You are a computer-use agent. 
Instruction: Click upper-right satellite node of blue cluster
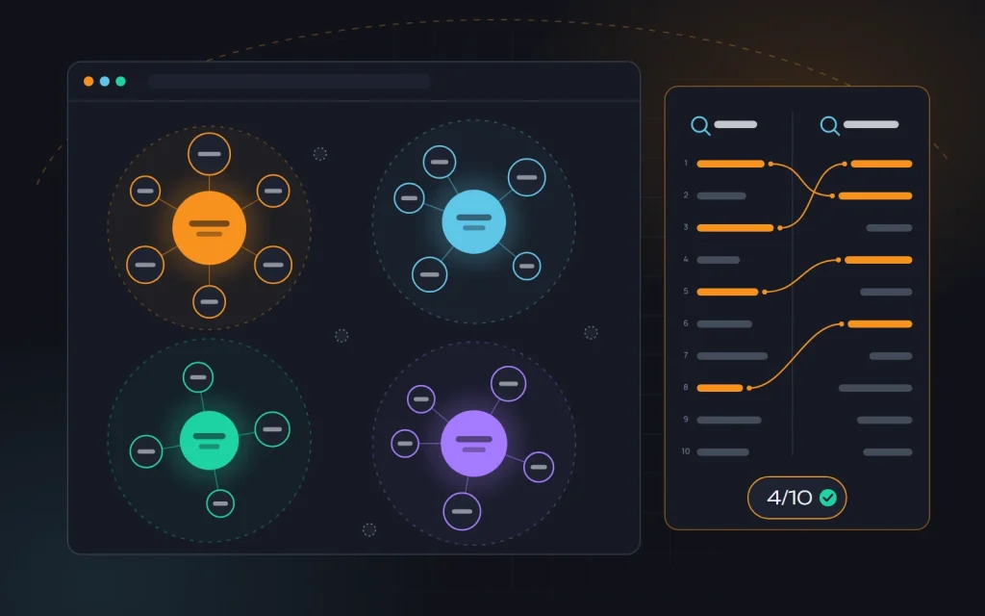tap(526, 177)
